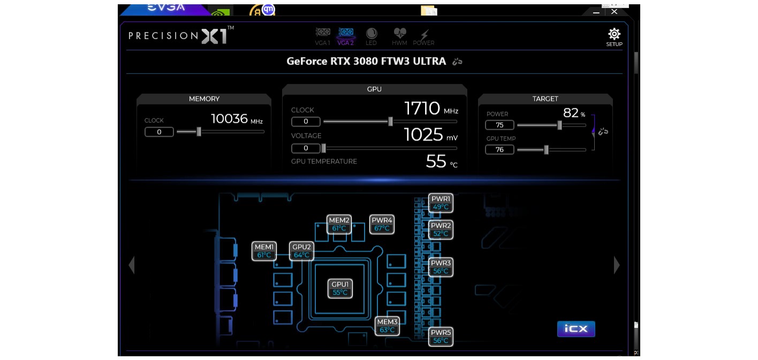Click the GeForce RTX 3080 FTW3 ULTRA title
The height and width of the screenshot is (360, 758).
pos(366,61)
